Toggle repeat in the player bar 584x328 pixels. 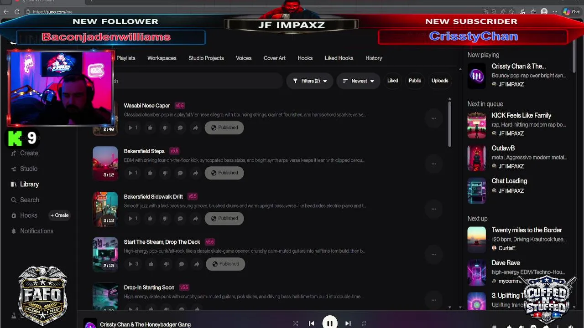point(364,323)
